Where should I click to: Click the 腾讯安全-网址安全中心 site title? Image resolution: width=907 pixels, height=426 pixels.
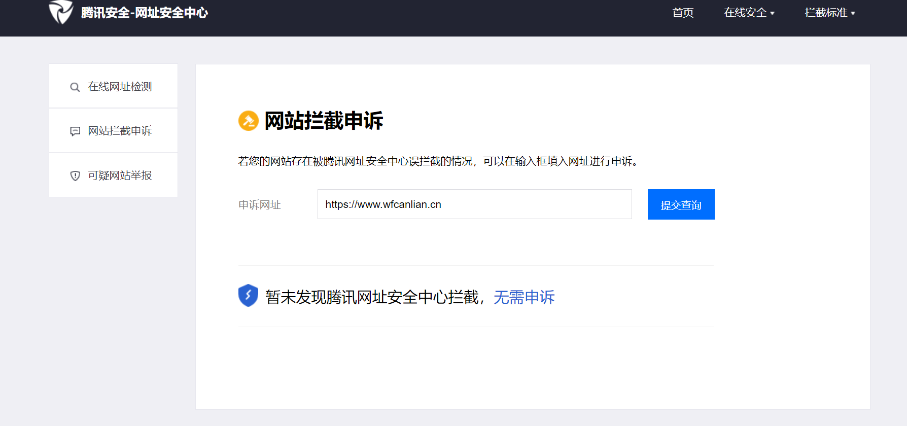[x=145, y=13]
